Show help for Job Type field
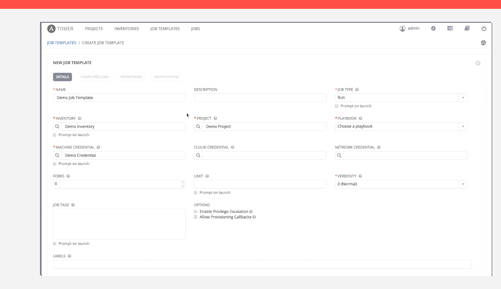The width and height of the screenshot is (501, 289). point(357,90)
